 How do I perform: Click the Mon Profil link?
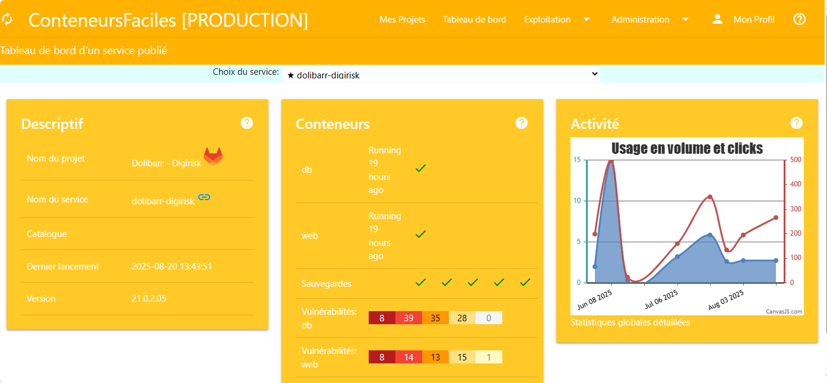(x=754, y=20)
